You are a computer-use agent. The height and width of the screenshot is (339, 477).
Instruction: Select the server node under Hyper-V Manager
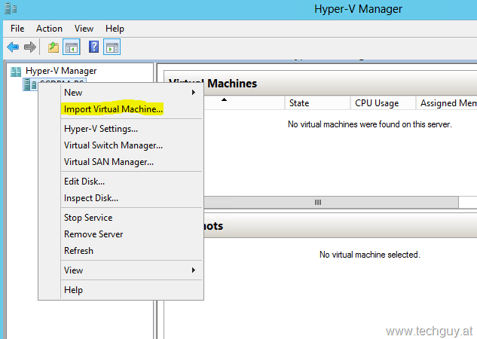coord(54,84)
